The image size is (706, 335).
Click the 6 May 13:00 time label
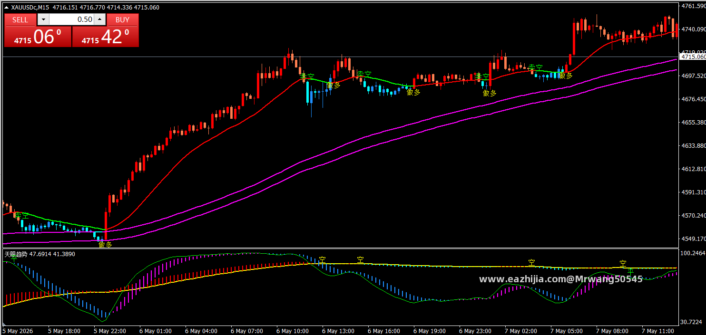click(338, 331)
